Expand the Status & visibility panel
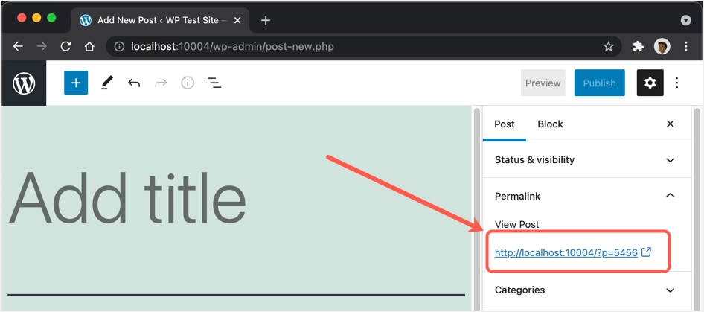Screen dimensions: 704x312 pos(586,160)
